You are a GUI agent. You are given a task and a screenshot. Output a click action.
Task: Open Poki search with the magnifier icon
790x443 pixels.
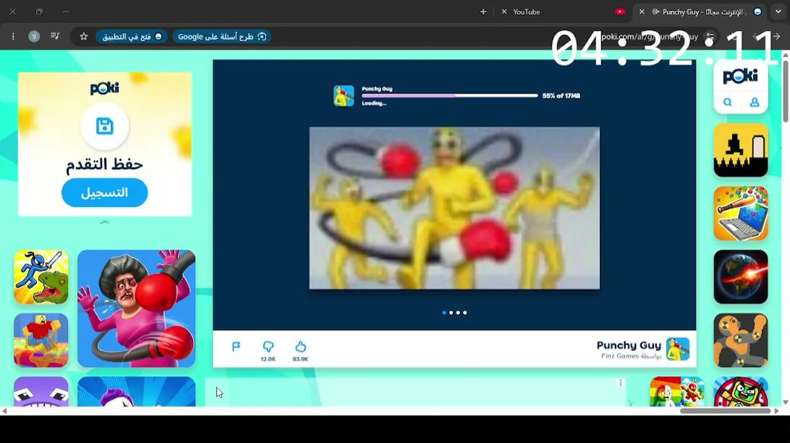[x=727, y=103]
